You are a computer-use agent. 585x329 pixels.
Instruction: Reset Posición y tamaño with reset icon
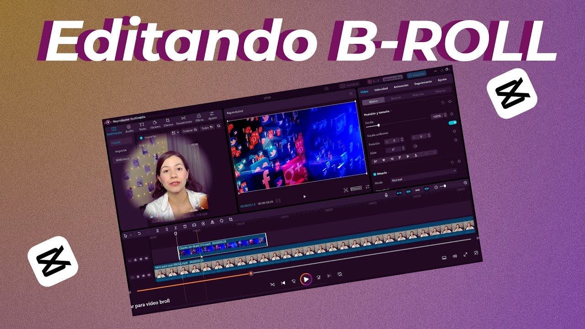tap(443, 103)
